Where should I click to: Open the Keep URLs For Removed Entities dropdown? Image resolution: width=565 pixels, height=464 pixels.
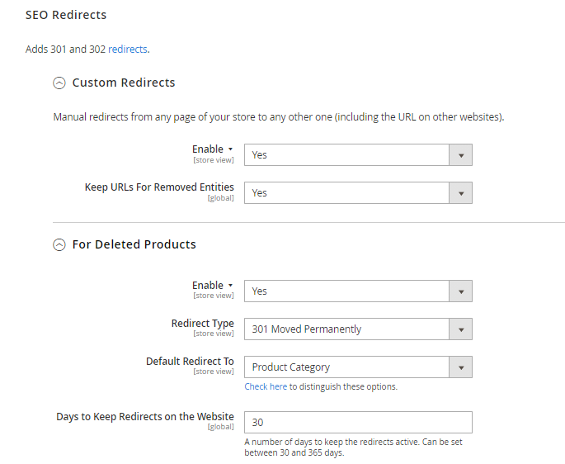[x=358, y=192]
